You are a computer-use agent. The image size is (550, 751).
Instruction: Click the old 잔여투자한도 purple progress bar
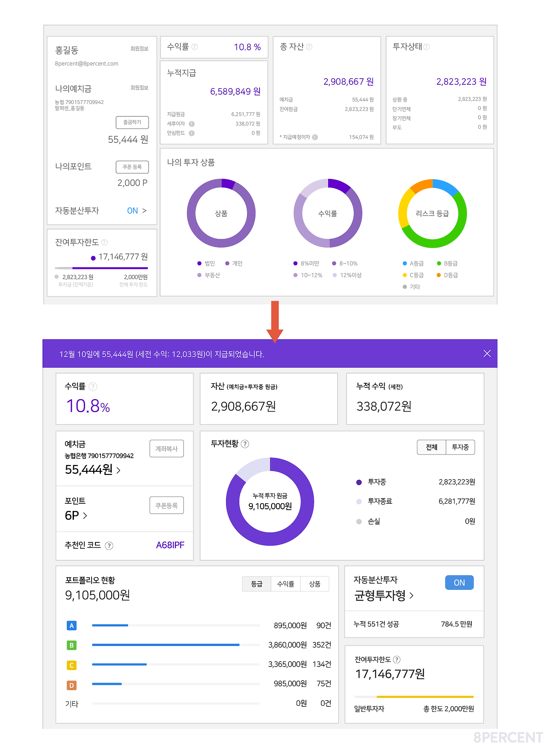point(110,268)
